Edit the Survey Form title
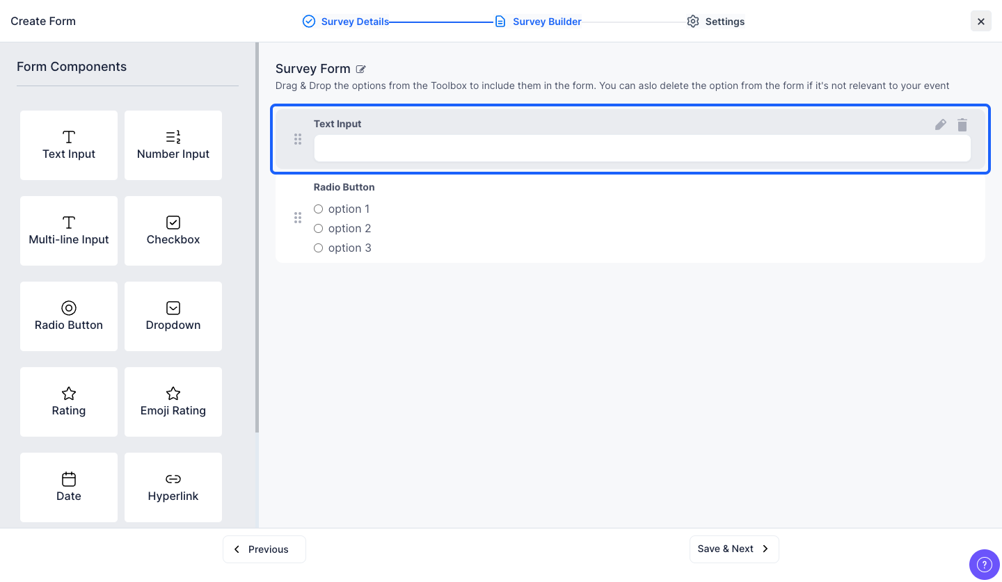 pyautogui.click(x=360, y=69)
